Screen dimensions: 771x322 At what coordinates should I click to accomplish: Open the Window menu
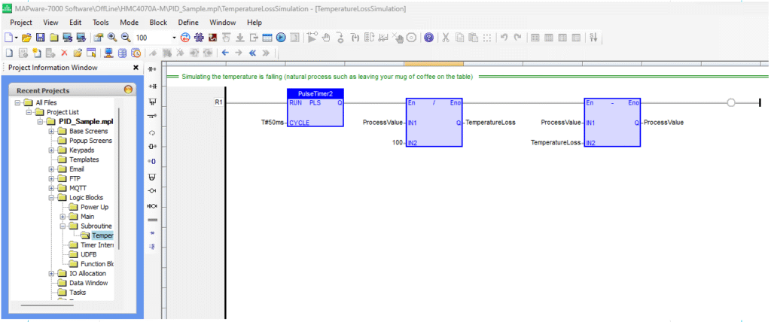tap(223, 22)
